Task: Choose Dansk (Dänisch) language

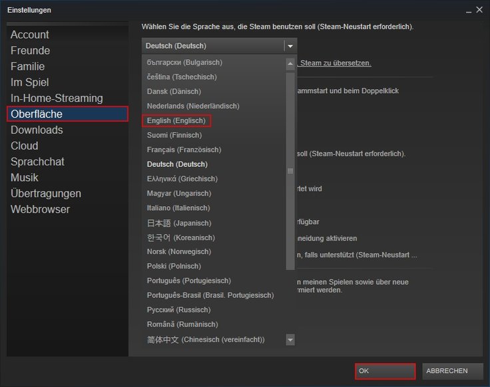Action: coord(214,92)
